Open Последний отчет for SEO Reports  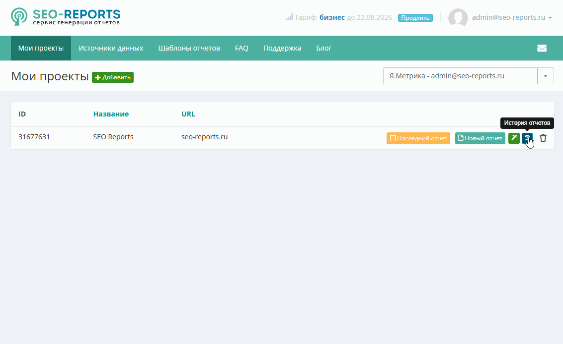(418, 138)
